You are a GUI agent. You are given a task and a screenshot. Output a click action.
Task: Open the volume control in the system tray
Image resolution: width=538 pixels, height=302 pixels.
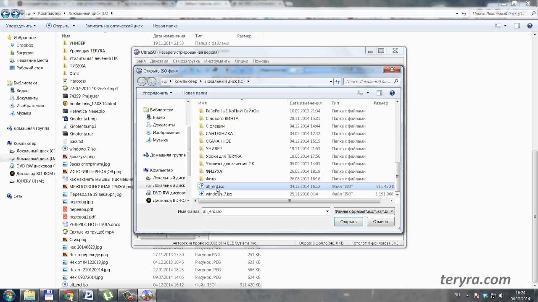(501, 295)
